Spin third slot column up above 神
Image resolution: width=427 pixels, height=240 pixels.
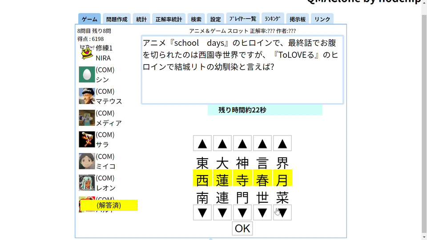tap(242, 143)
